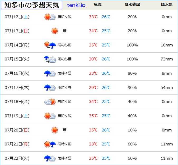Click 100% precipitation for 07月14日
This screenshot has height=165, width=178.
pyautogui.click(x=132, y=45)
